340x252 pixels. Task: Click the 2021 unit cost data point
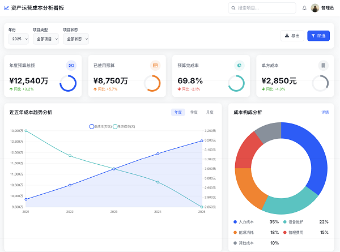pos(26,131)
